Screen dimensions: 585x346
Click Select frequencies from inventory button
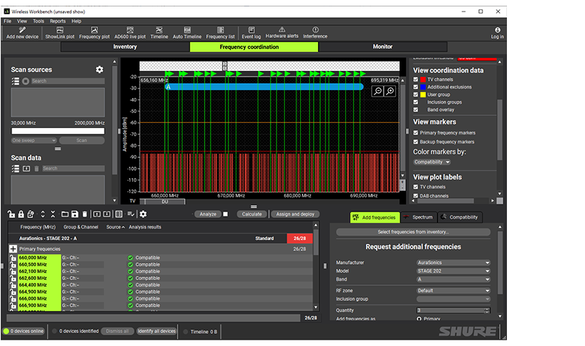click(x=413, y=232)
